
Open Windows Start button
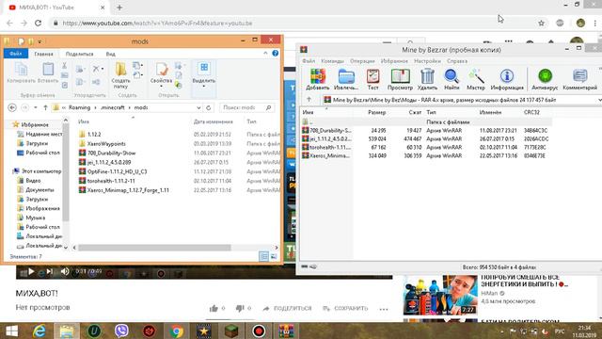(x=11, y=331)
